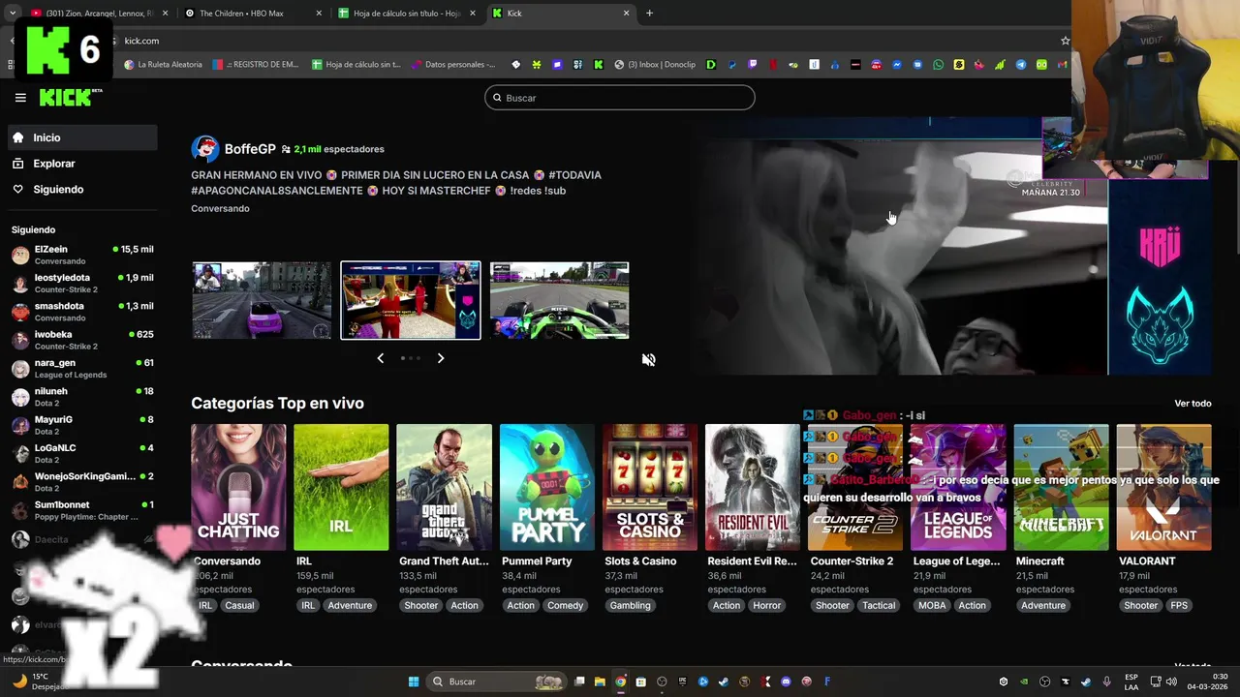The width and height of the screenshot is (1240, 697).
Task: Click the Comedy tag under Pummel Party
Action: (x=565, y=606)
